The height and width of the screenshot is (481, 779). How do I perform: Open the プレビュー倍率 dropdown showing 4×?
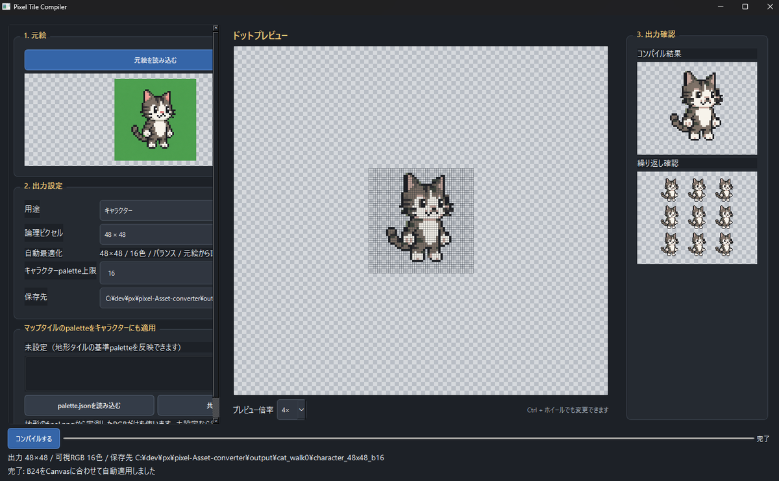click(x=291, y=410)
